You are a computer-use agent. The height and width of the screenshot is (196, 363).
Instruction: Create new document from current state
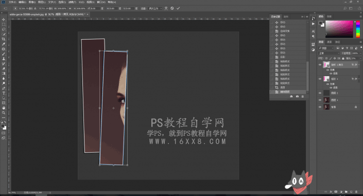point(291,96)
